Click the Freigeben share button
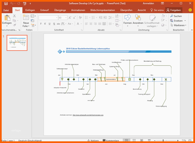Viewport: 195px width, 143px height. pyautogui.click(x=174, y=10)
